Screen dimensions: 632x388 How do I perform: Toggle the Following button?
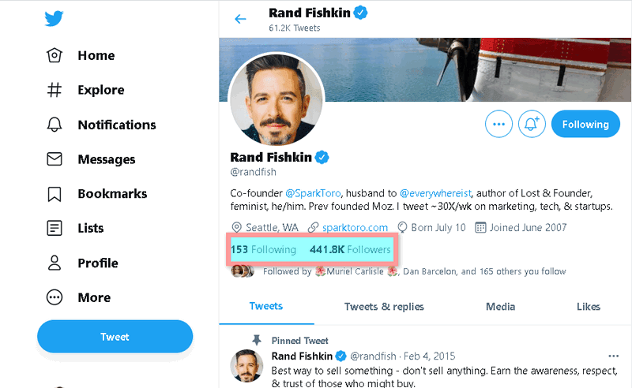click(x=585, y=124)
